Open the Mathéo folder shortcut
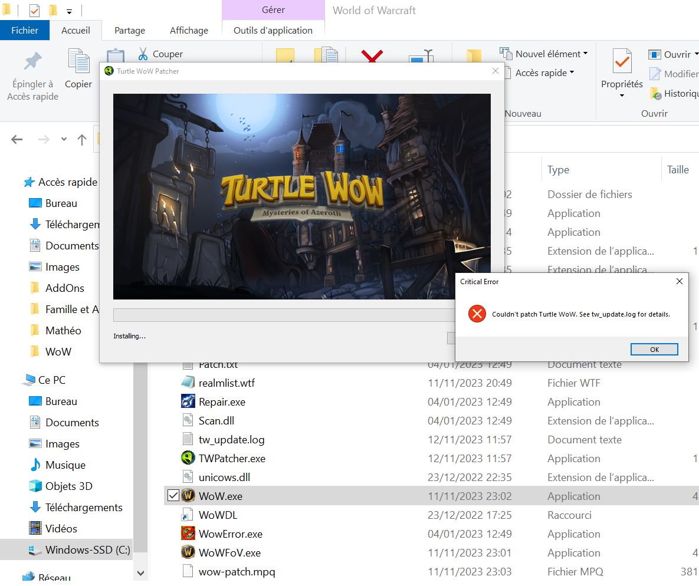Viewport: 699px width, 586px height. (x=63, y=330)
